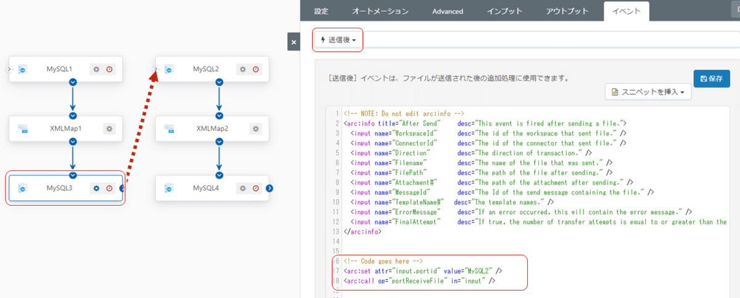This screenshot has width=740, height=298.
Task: Go to the アウトプット tab
Action: (x=567, y=11)
